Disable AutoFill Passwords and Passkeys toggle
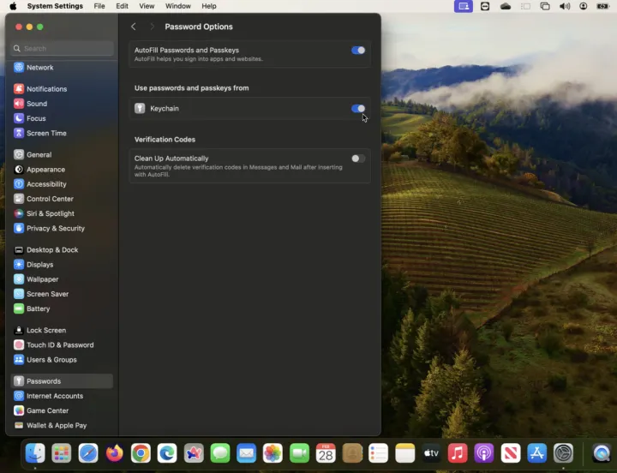The image size is (617, 473). pos(358,51)
